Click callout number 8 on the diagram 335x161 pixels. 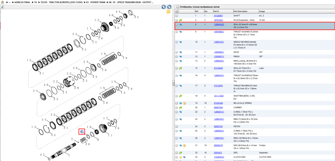tap(82, 132)
